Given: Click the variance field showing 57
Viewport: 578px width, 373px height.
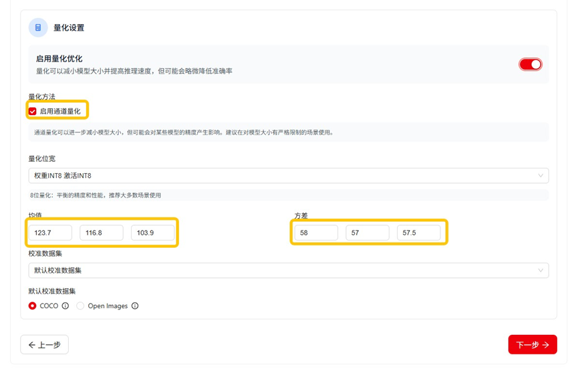Looking at the screenshot, I should [367, 233].
